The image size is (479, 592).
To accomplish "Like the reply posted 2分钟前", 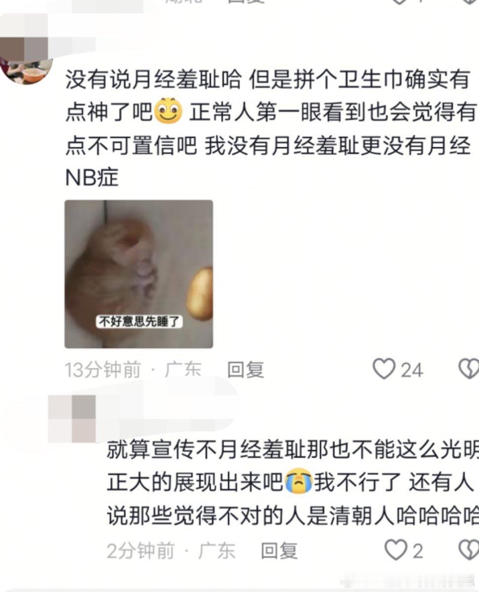I will (x=396, y=550).
